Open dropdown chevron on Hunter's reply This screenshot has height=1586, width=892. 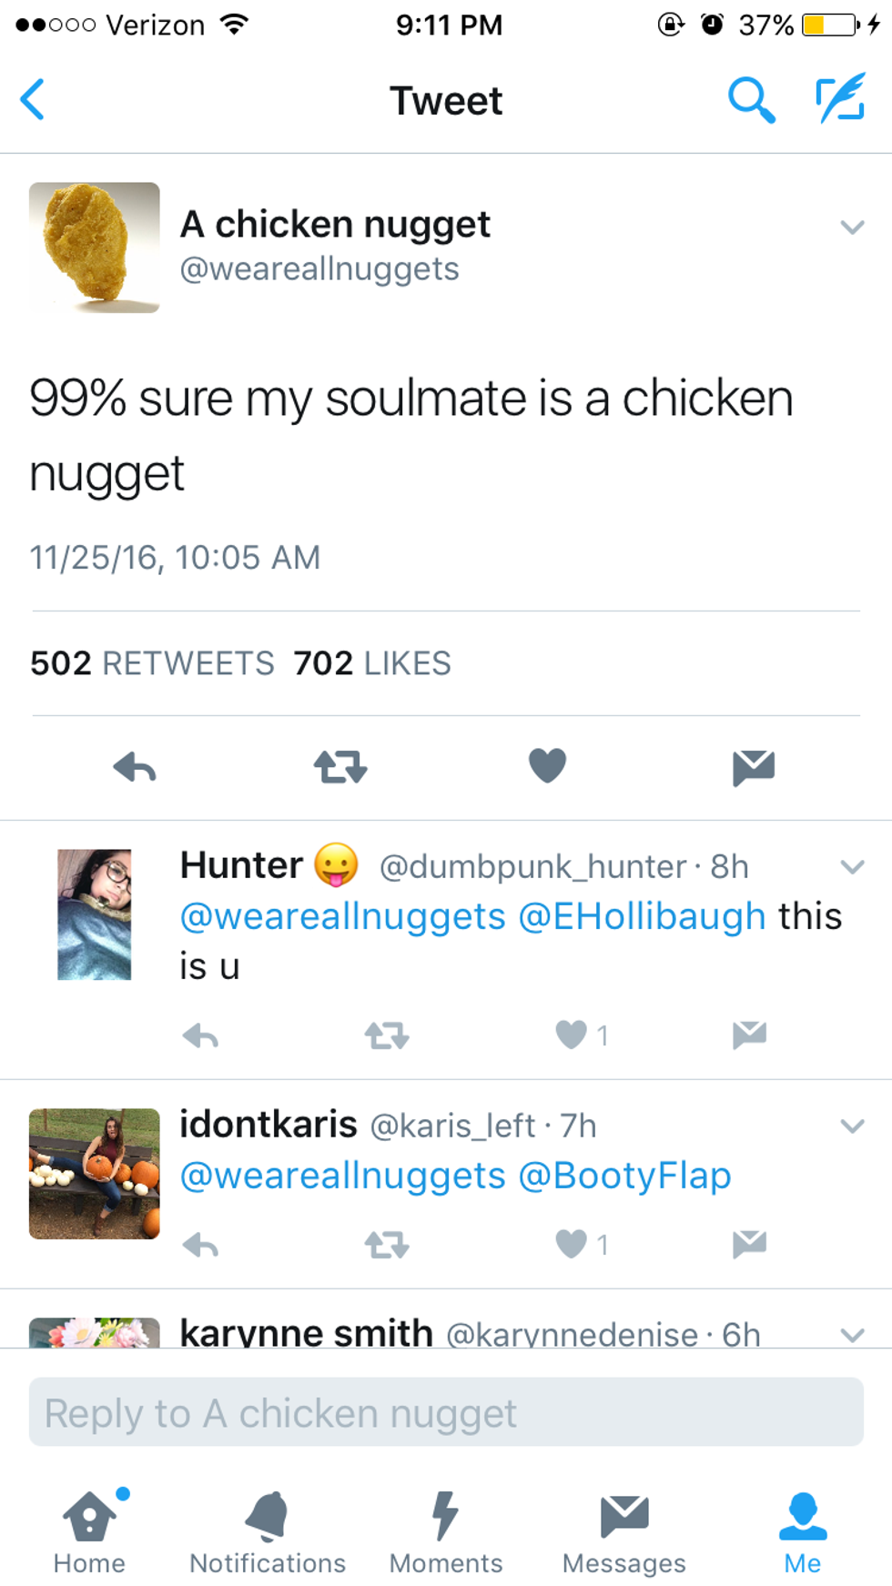[852, 866]
